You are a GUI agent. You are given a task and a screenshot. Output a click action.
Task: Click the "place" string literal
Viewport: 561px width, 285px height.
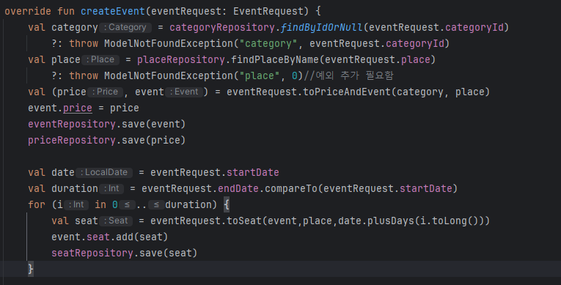pyautogui.click(x=260, y=75)
